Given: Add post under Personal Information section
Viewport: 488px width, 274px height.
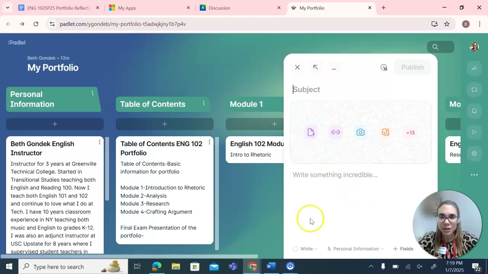Looking at the screenshot, I should coord(55,124).
